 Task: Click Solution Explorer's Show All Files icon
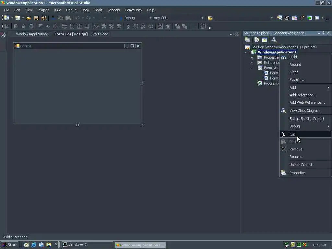click(x=257, y=40)
